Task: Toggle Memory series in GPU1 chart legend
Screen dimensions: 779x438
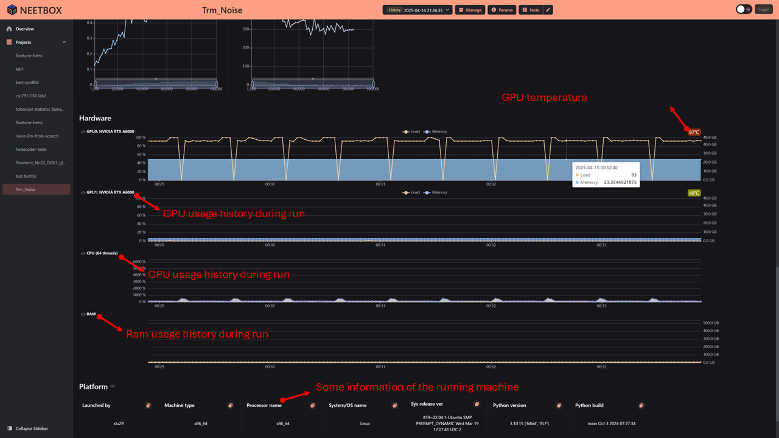Action: (x=436, y=192)
